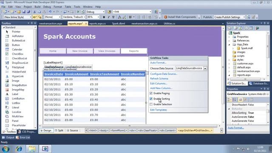Click the Save icon in the toolbar
Screen dimensions: 272x153
pyautogui.click(x=24, y=12)
